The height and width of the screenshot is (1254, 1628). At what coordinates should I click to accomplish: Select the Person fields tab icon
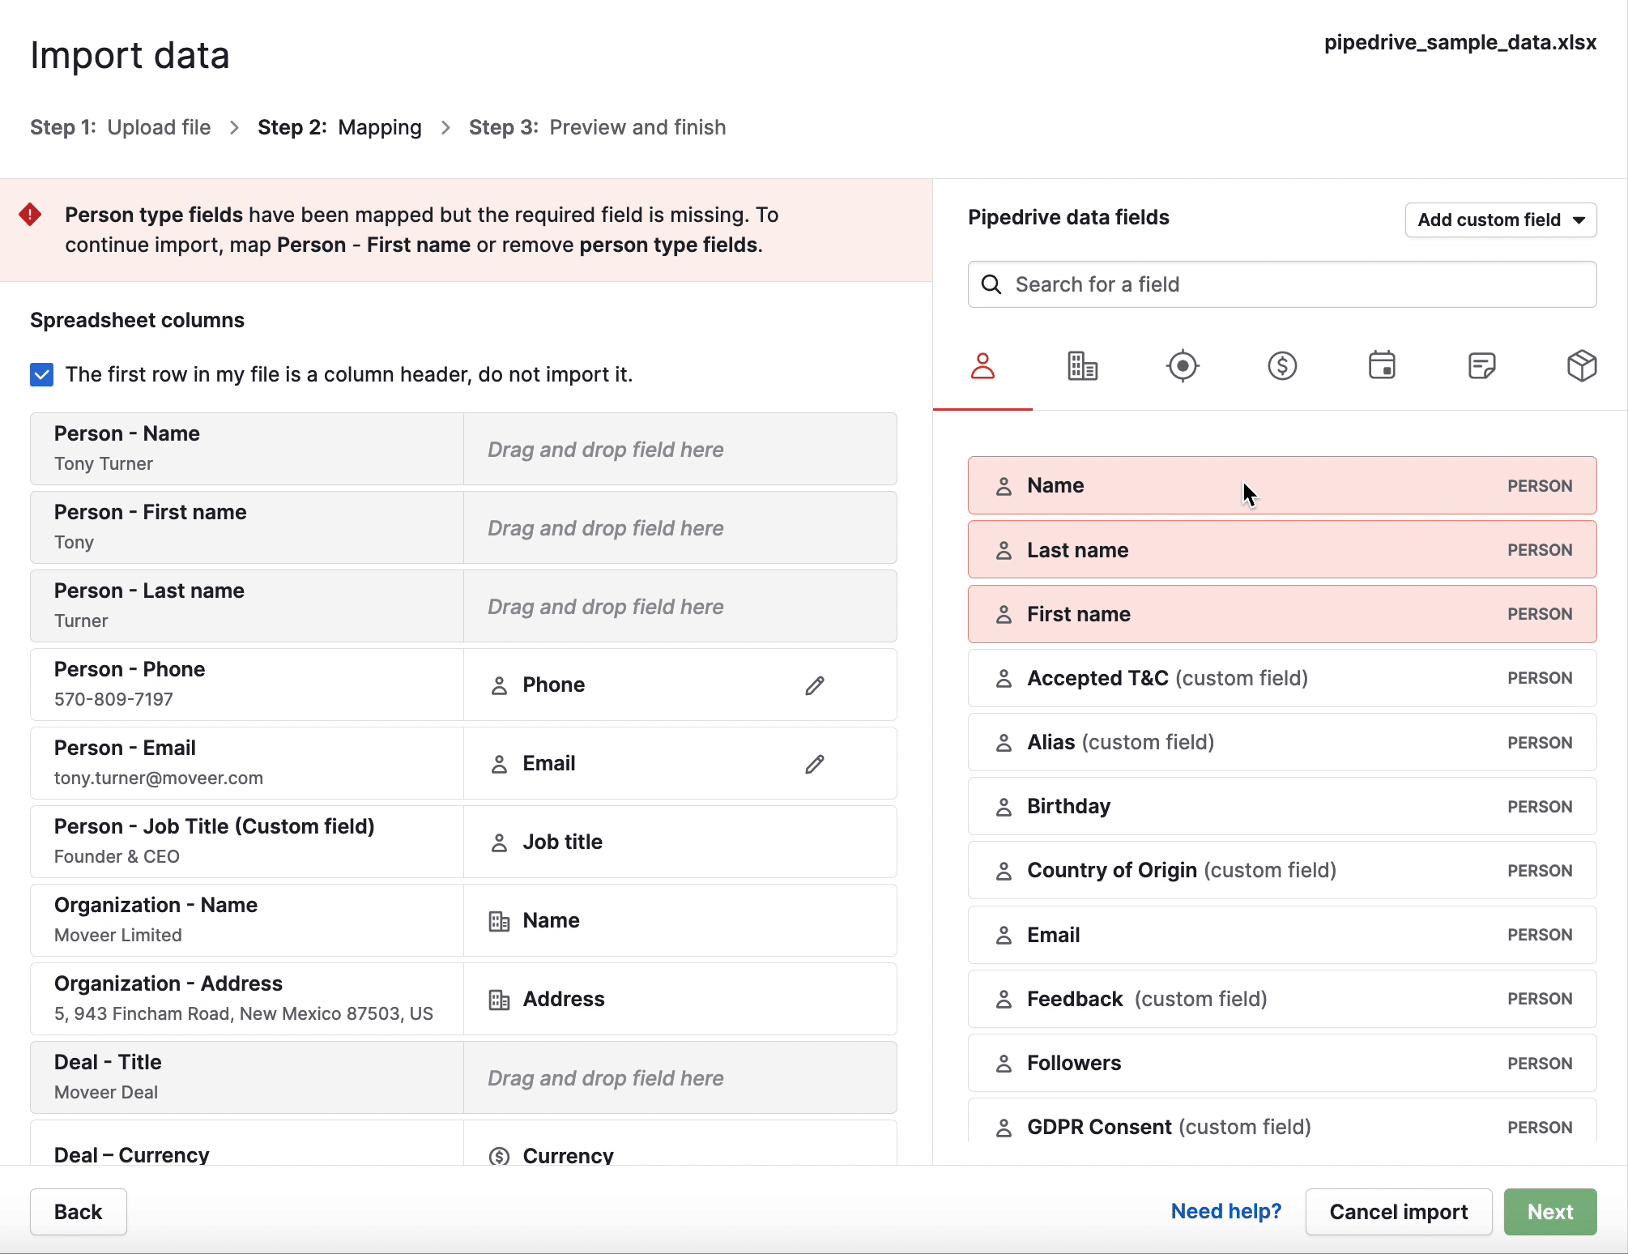click(982, 366)
